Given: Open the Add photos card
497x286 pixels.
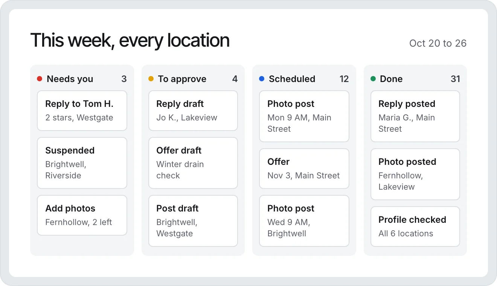Looking at the screenshot, I should tap(82, 215).
